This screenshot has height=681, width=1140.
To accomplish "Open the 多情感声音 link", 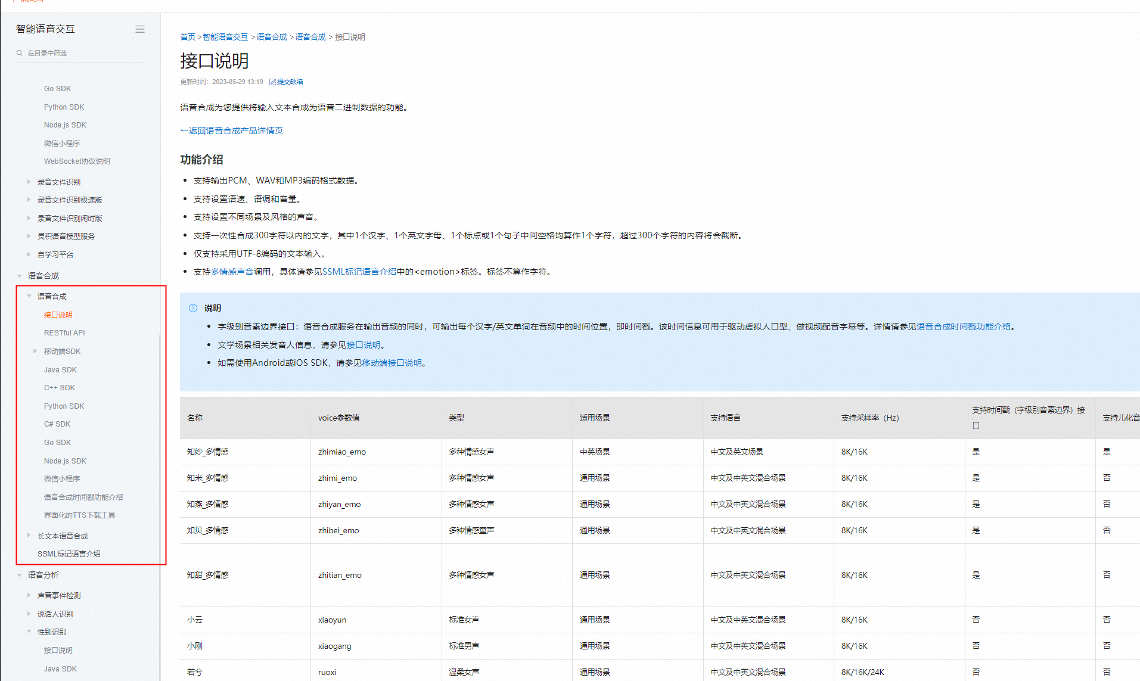I will coord(232,272).
